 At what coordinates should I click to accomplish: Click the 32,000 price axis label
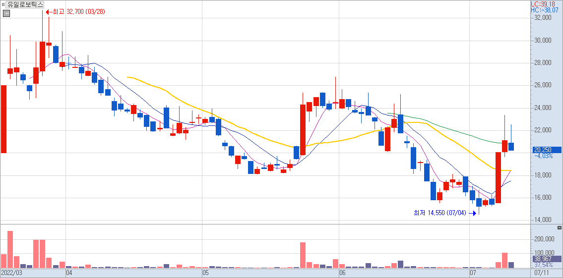(543, 18)
